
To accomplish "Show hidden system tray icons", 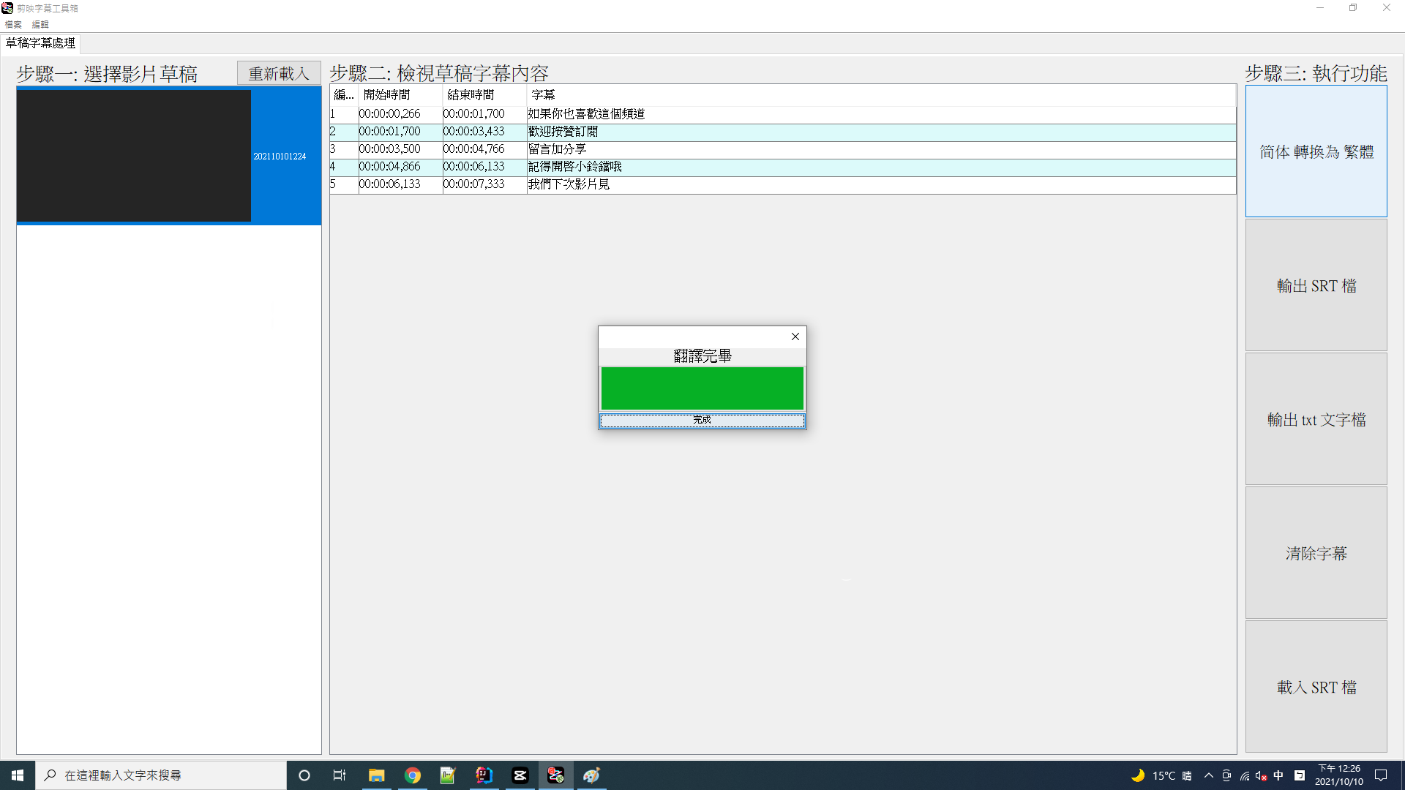I will [1209, 775].
